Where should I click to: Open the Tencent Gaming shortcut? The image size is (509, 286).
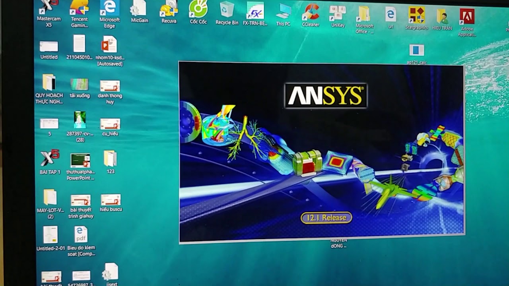click(79, 14)
